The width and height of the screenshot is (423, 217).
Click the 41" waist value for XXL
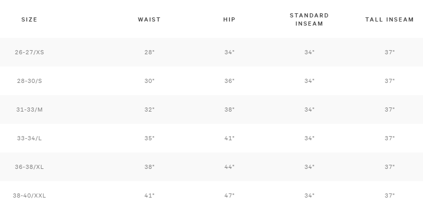(149, 196)
